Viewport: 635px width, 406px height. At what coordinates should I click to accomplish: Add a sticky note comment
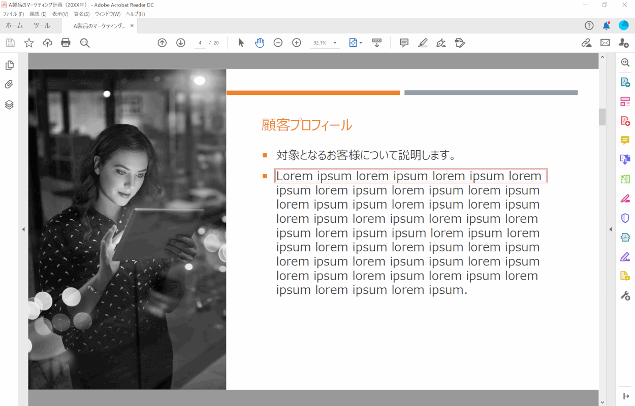point(404,43)
